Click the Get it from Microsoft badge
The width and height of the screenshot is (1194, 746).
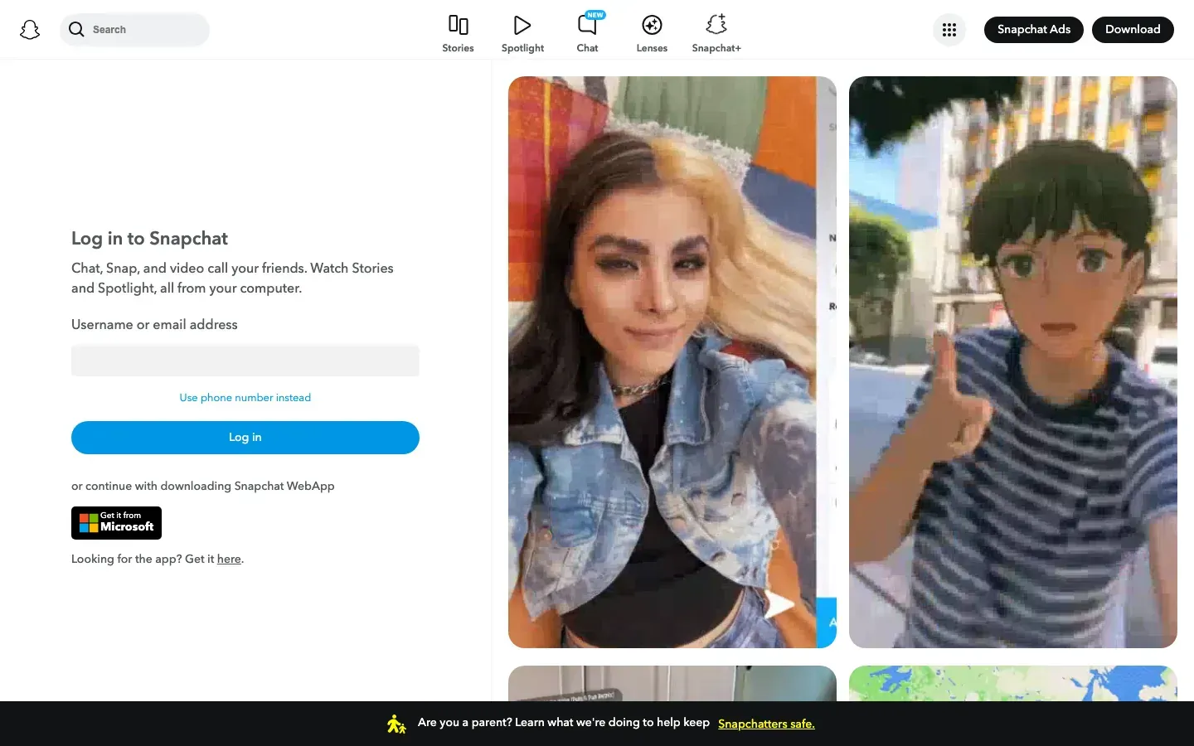pos(116,523)
